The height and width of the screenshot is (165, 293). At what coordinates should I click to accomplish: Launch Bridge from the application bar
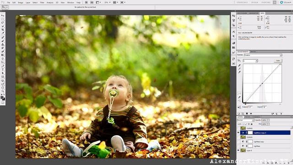click(87, 2)
